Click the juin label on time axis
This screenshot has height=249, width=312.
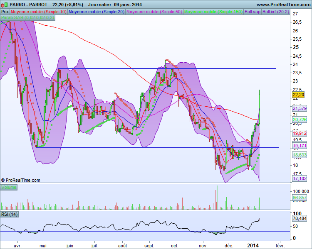click(x=69, y=246)
